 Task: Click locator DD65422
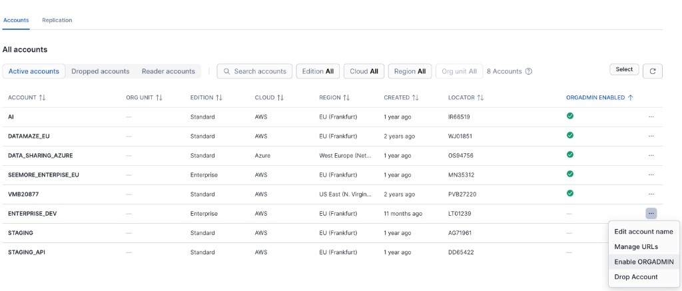tap(461, 252)
